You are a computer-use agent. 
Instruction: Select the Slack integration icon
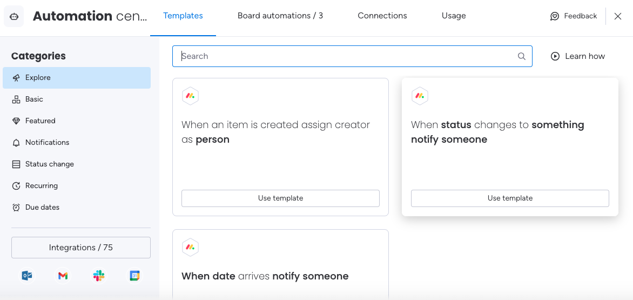coord(99,276)
